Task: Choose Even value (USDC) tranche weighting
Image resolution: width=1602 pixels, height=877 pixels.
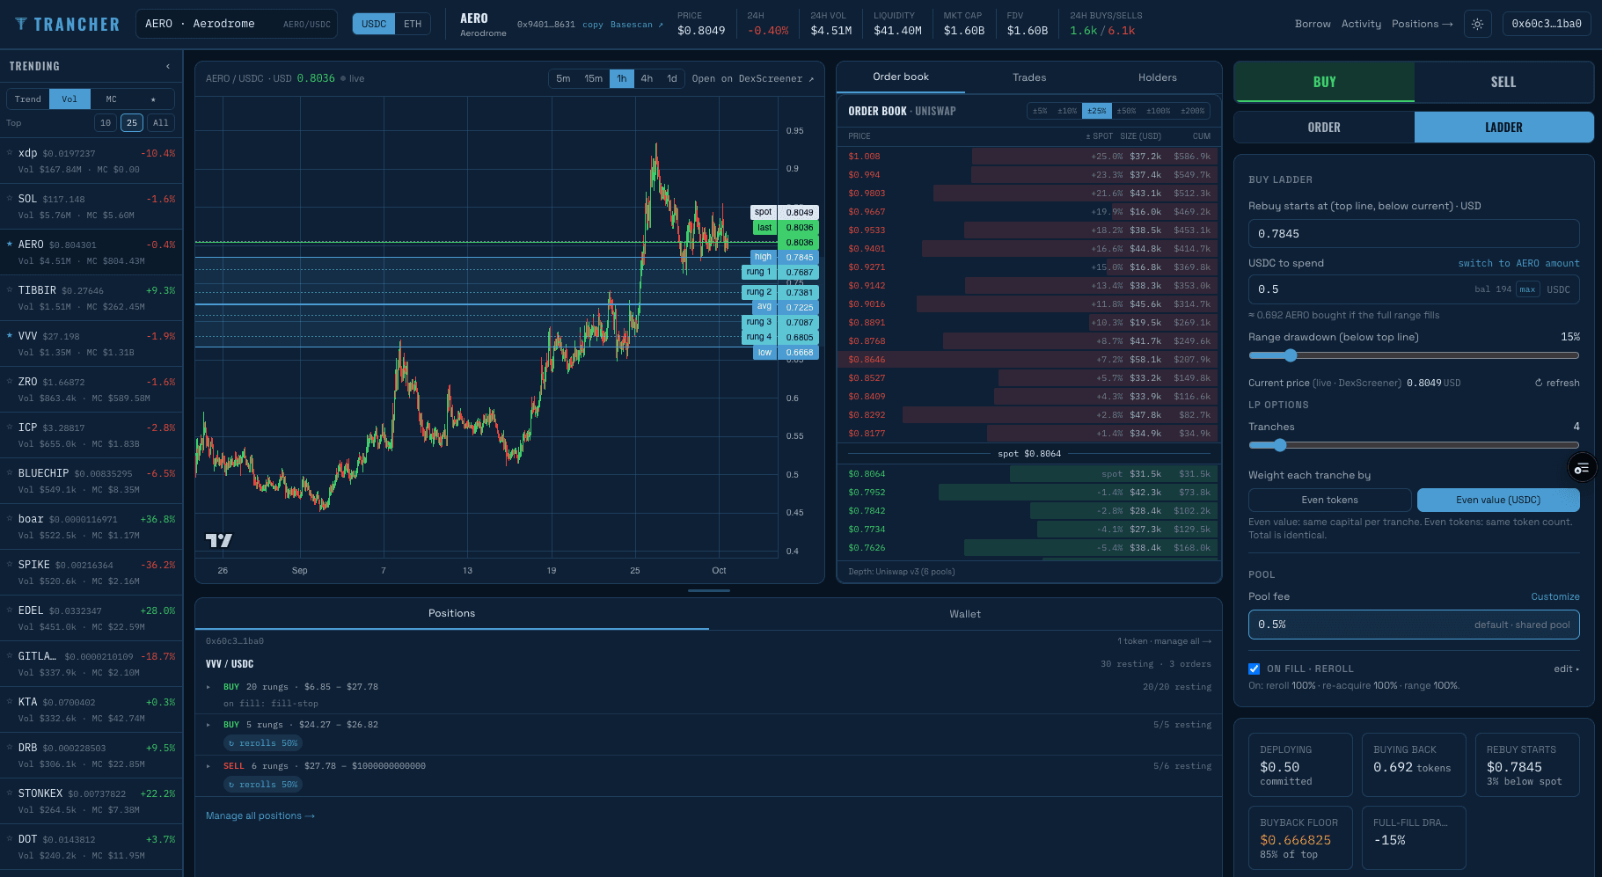Action: (1498, 500)
